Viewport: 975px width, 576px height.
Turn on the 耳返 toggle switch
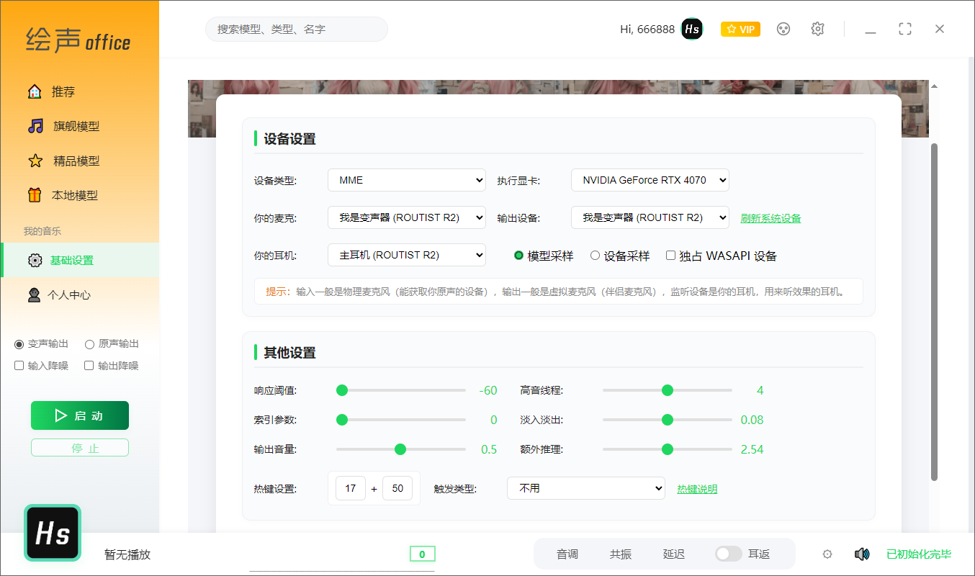tap(728, 554)
